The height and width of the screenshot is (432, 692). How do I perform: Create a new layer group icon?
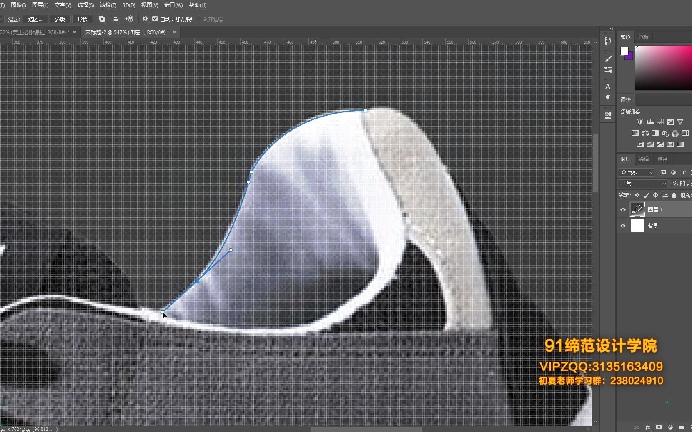[x=681, y=427]
